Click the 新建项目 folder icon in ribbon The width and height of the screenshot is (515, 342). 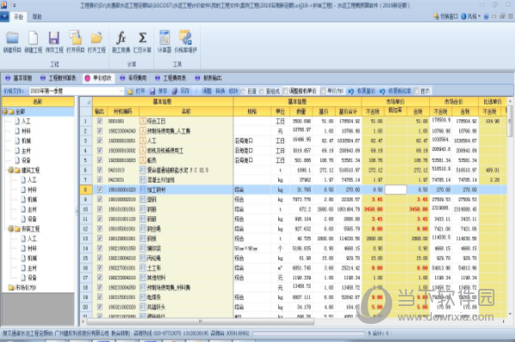tap(12, 38)
